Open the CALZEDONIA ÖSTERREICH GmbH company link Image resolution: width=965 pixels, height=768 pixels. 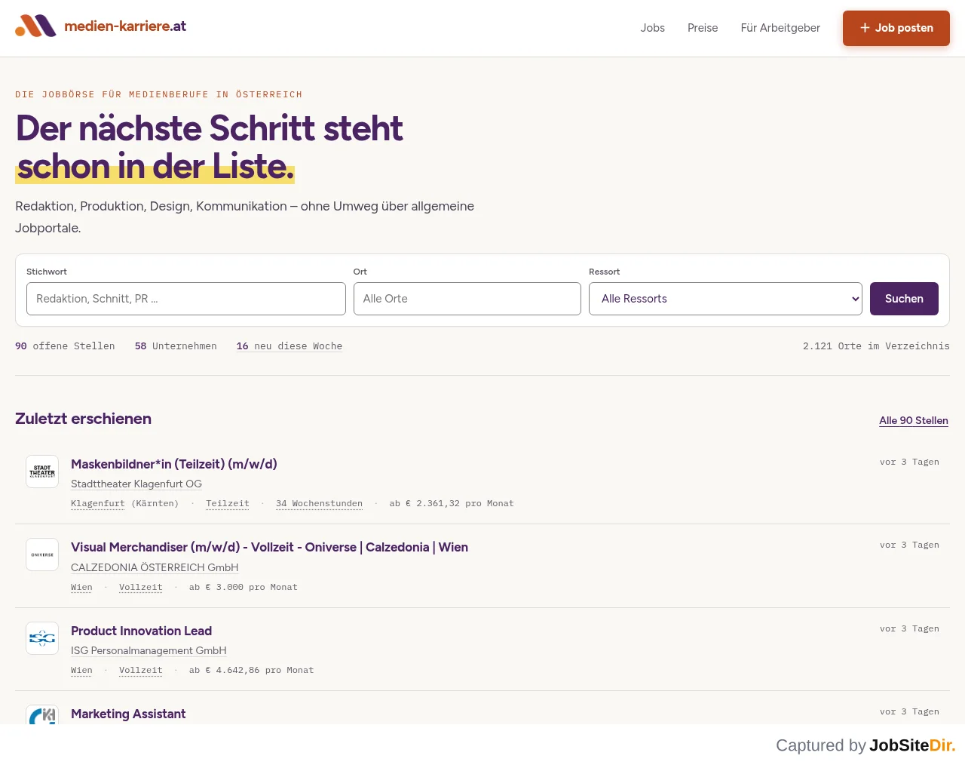click(155, 568)
